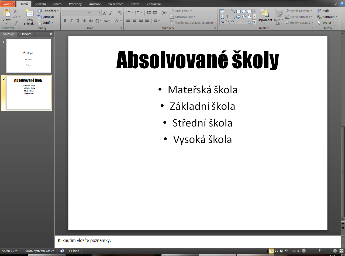Switch to the Přechody tab
This screenshot has width=345, height=256.
(x=75, y=4)
